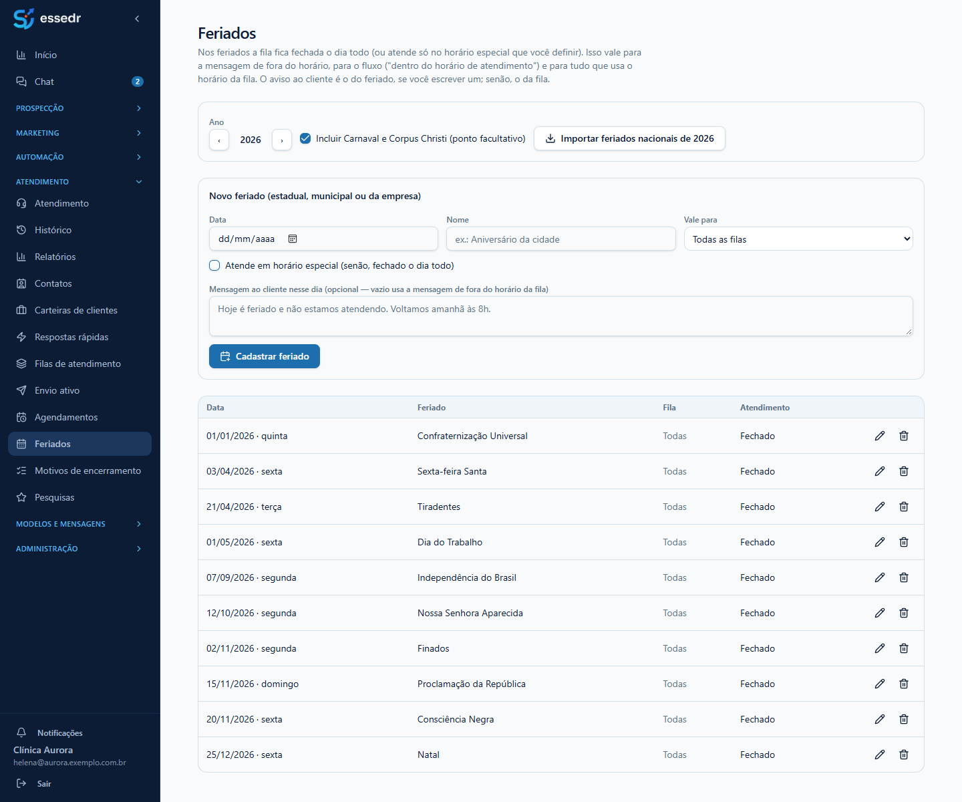The width and height of the screenshot is (962, 802).
Task: Open Envio ativo in the sidebar
Action: click(79, 390)
